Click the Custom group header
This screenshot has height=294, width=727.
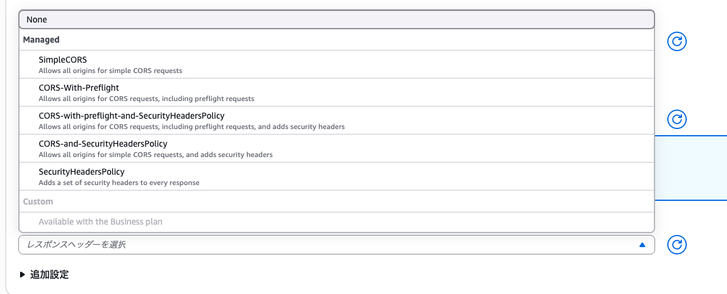tap(38, 201)
